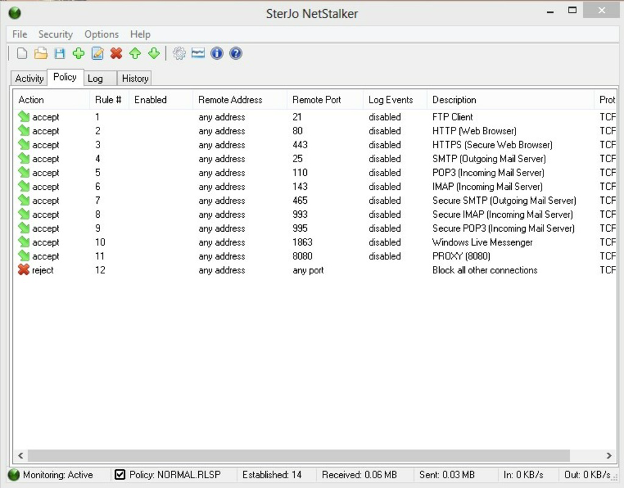The image size is (624, 488).
Task: Click the 'any port' cell
Action: (308, 270)
